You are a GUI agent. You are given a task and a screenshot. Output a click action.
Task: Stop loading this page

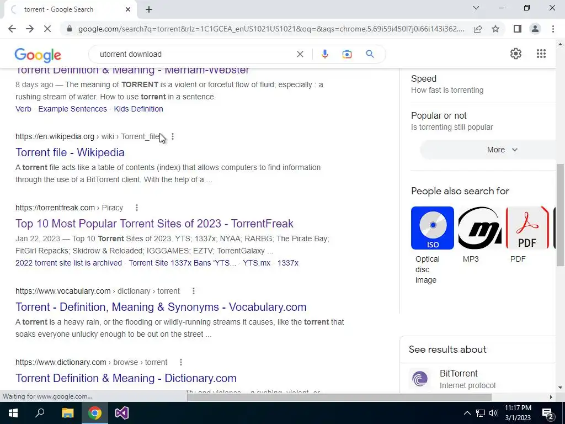[x=47, y=29]
